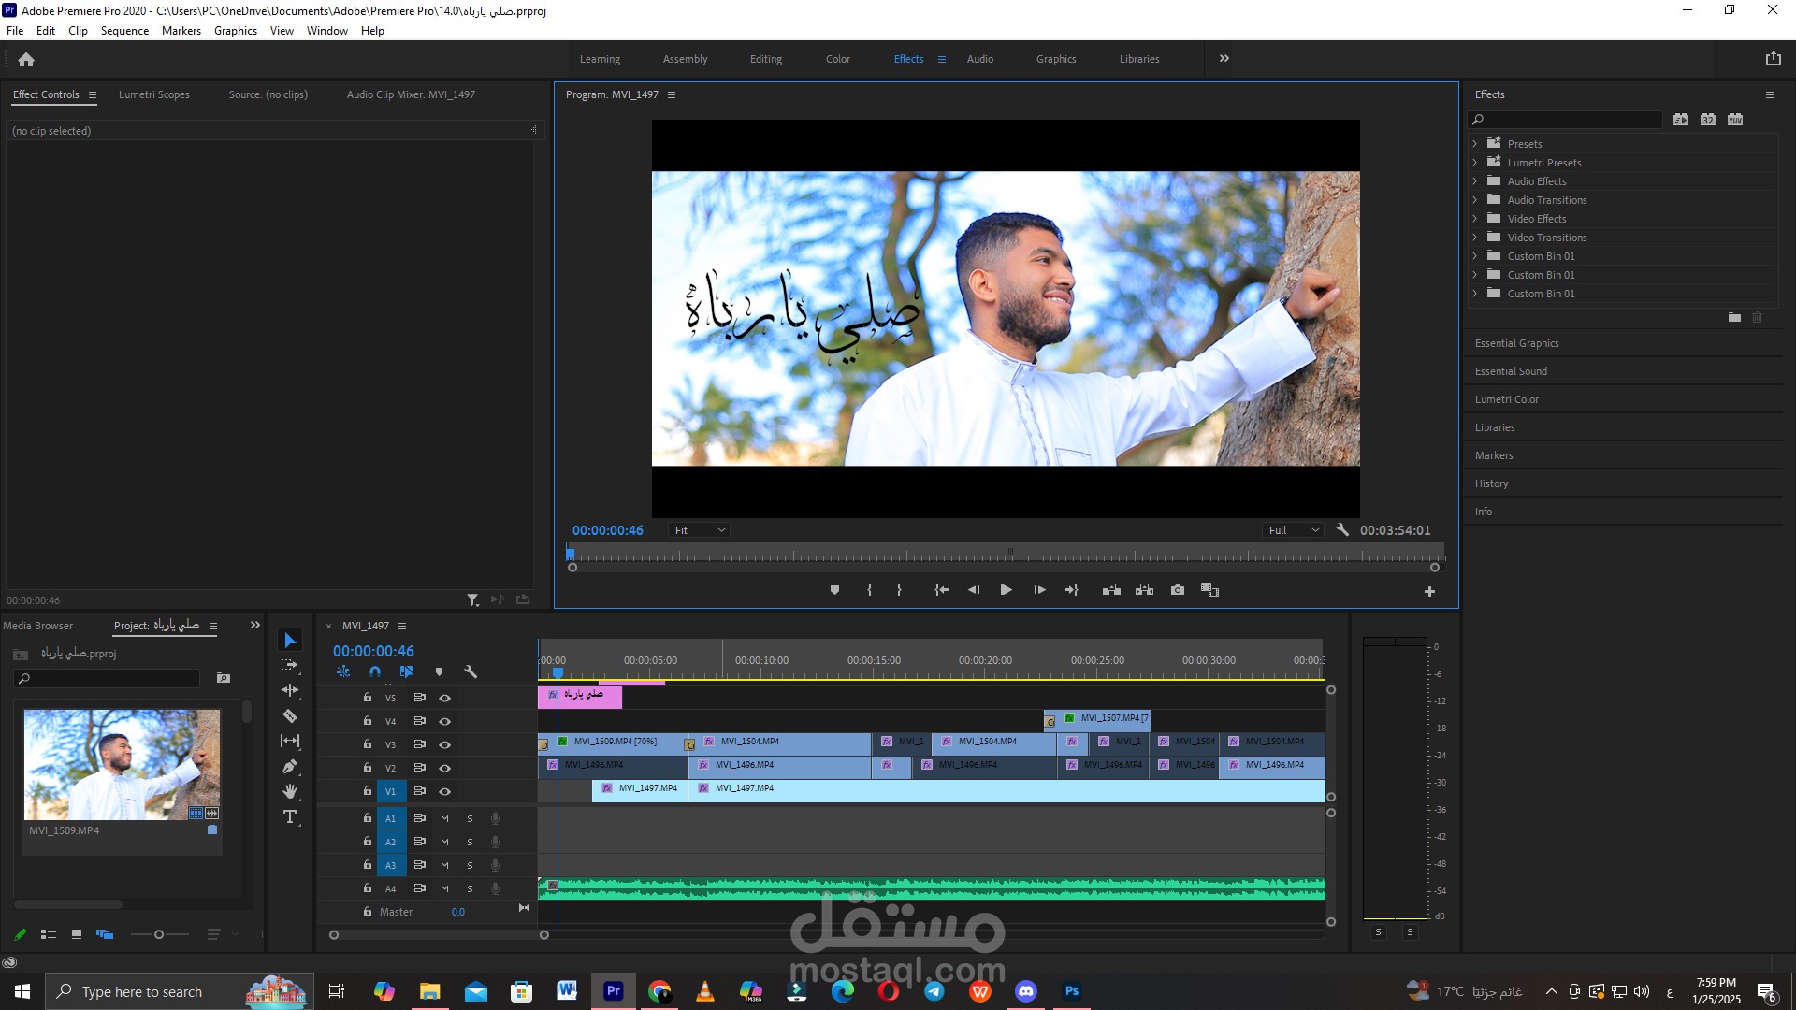Step forward one frame

click(1039, 590)
